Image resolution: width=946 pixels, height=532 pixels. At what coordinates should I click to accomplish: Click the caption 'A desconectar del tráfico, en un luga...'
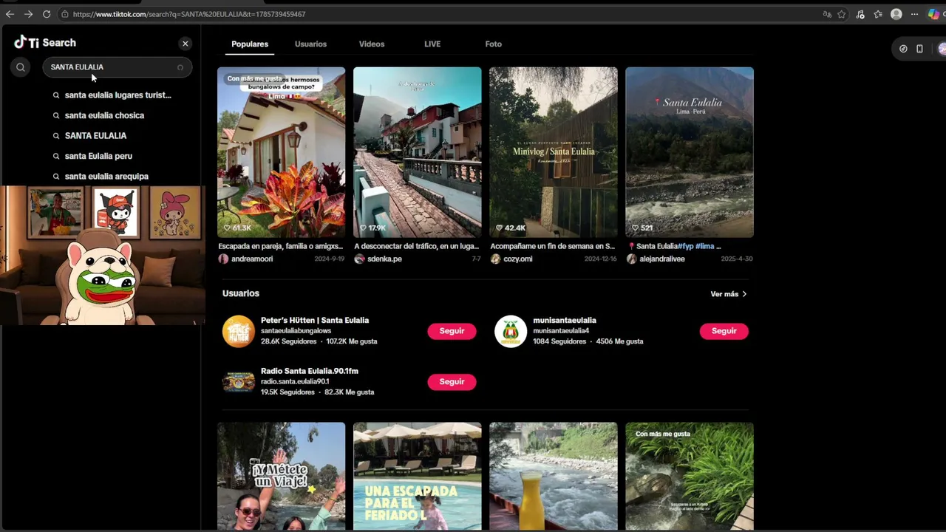417,246
